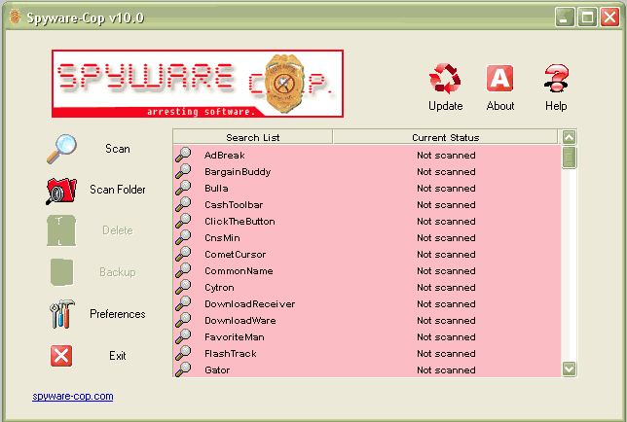
Task: Open the Help question mark icon
Action: point(556,78)
